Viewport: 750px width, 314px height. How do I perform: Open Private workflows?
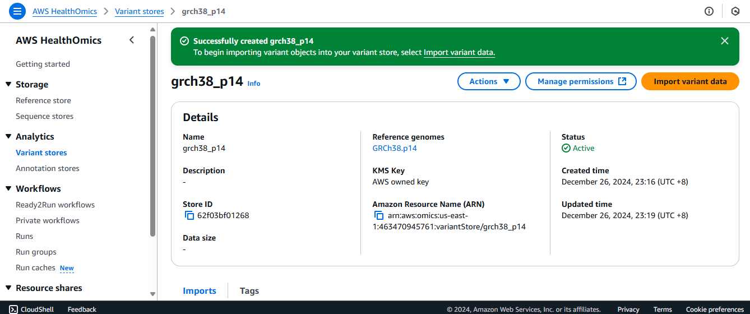click(x=48, y=220)
